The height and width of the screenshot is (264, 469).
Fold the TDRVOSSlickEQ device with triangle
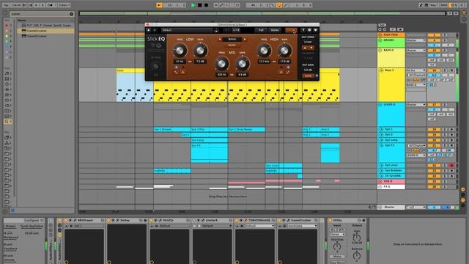click(x=241, y=220)
